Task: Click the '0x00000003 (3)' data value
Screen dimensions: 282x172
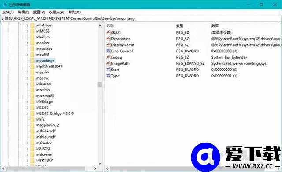Action: 224,51
